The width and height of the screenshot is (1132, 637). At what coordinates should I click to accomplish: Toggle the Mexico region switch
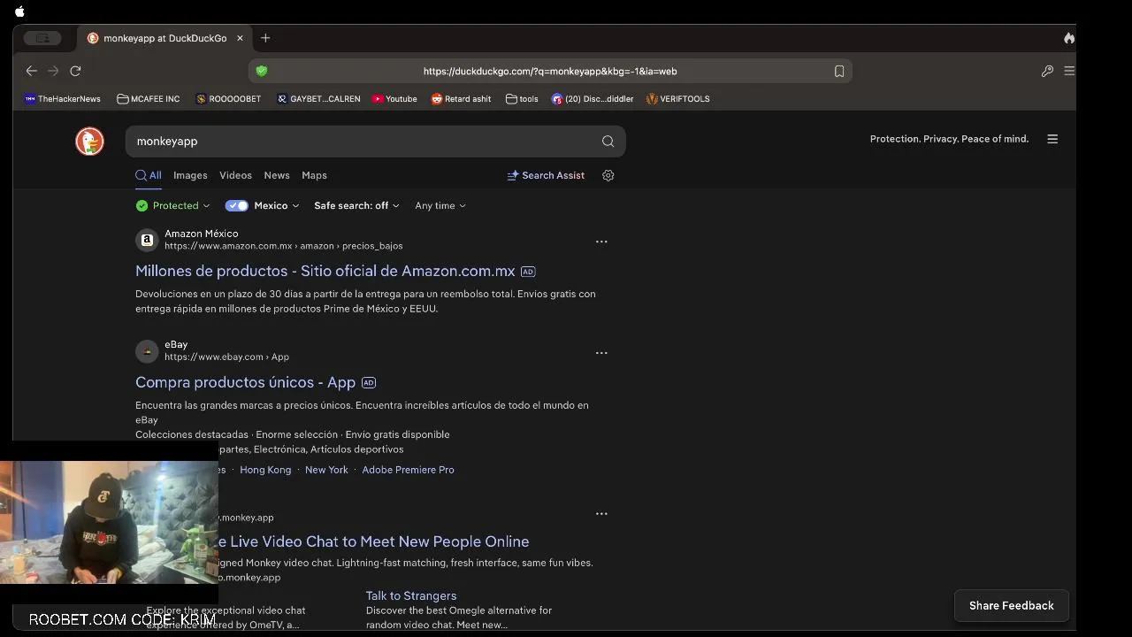point(236,205)
